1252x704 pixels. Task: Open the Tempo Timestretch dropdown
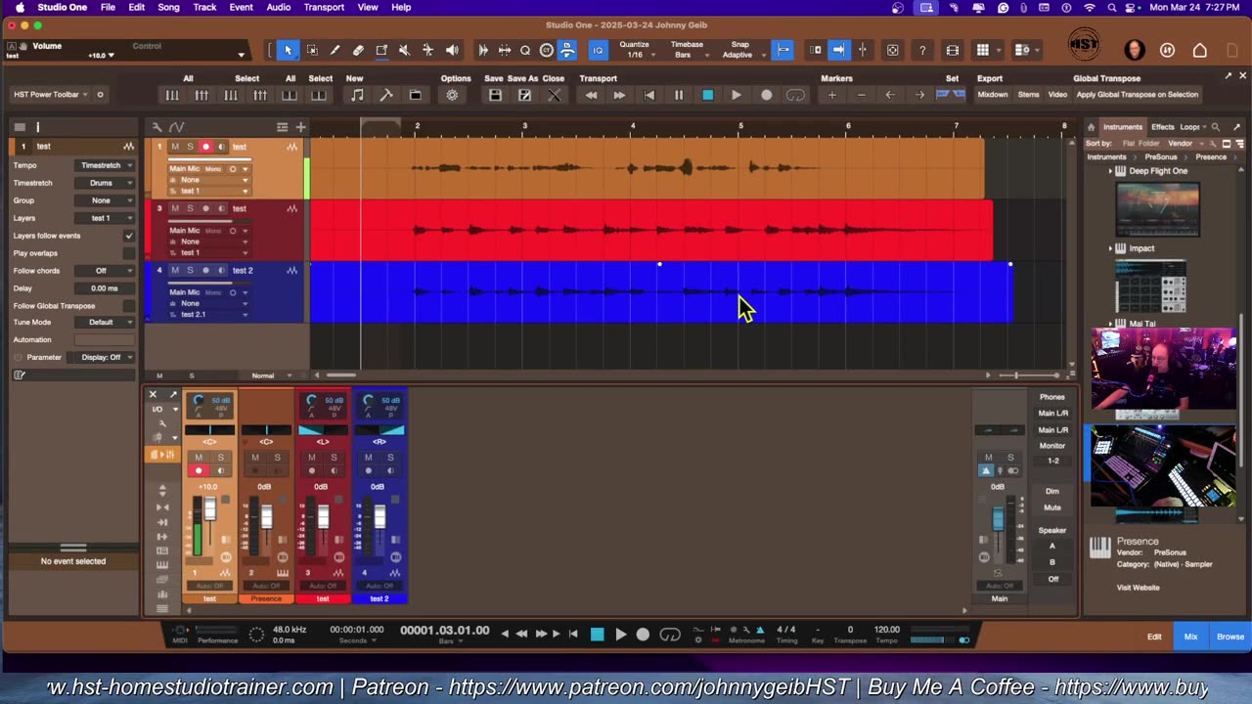point(106,165)
